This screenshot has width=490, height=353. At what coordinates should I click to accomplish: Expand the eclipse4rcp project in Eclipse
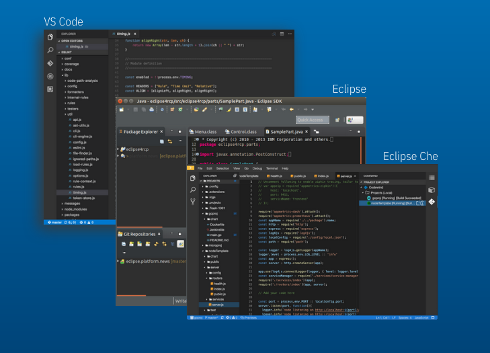click(x=118, y=149)
